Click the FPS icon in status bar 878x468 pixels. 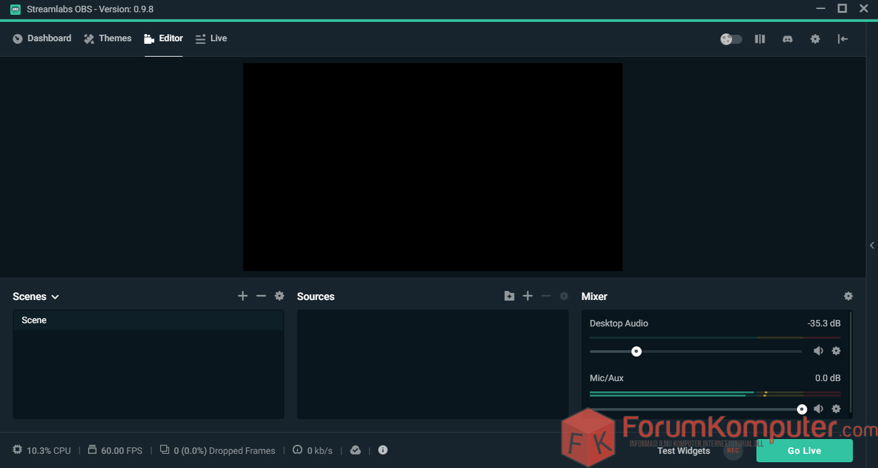[92, 450]
